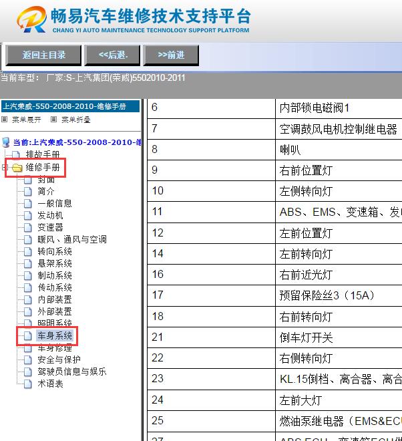Click the page icon beside 悬架系统

pos(28,263)
